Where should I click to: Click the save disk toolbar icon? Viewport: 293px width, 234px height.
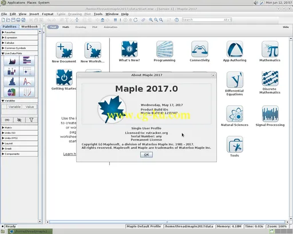click(13, 20)
